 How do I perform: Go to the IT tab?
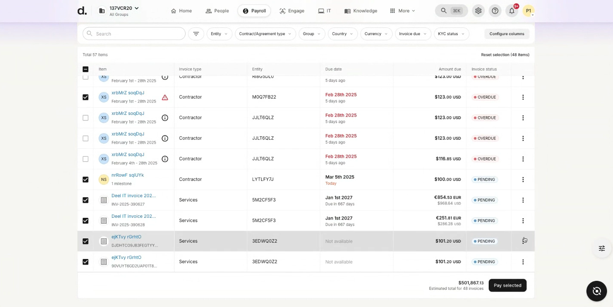tap(325, 11)
